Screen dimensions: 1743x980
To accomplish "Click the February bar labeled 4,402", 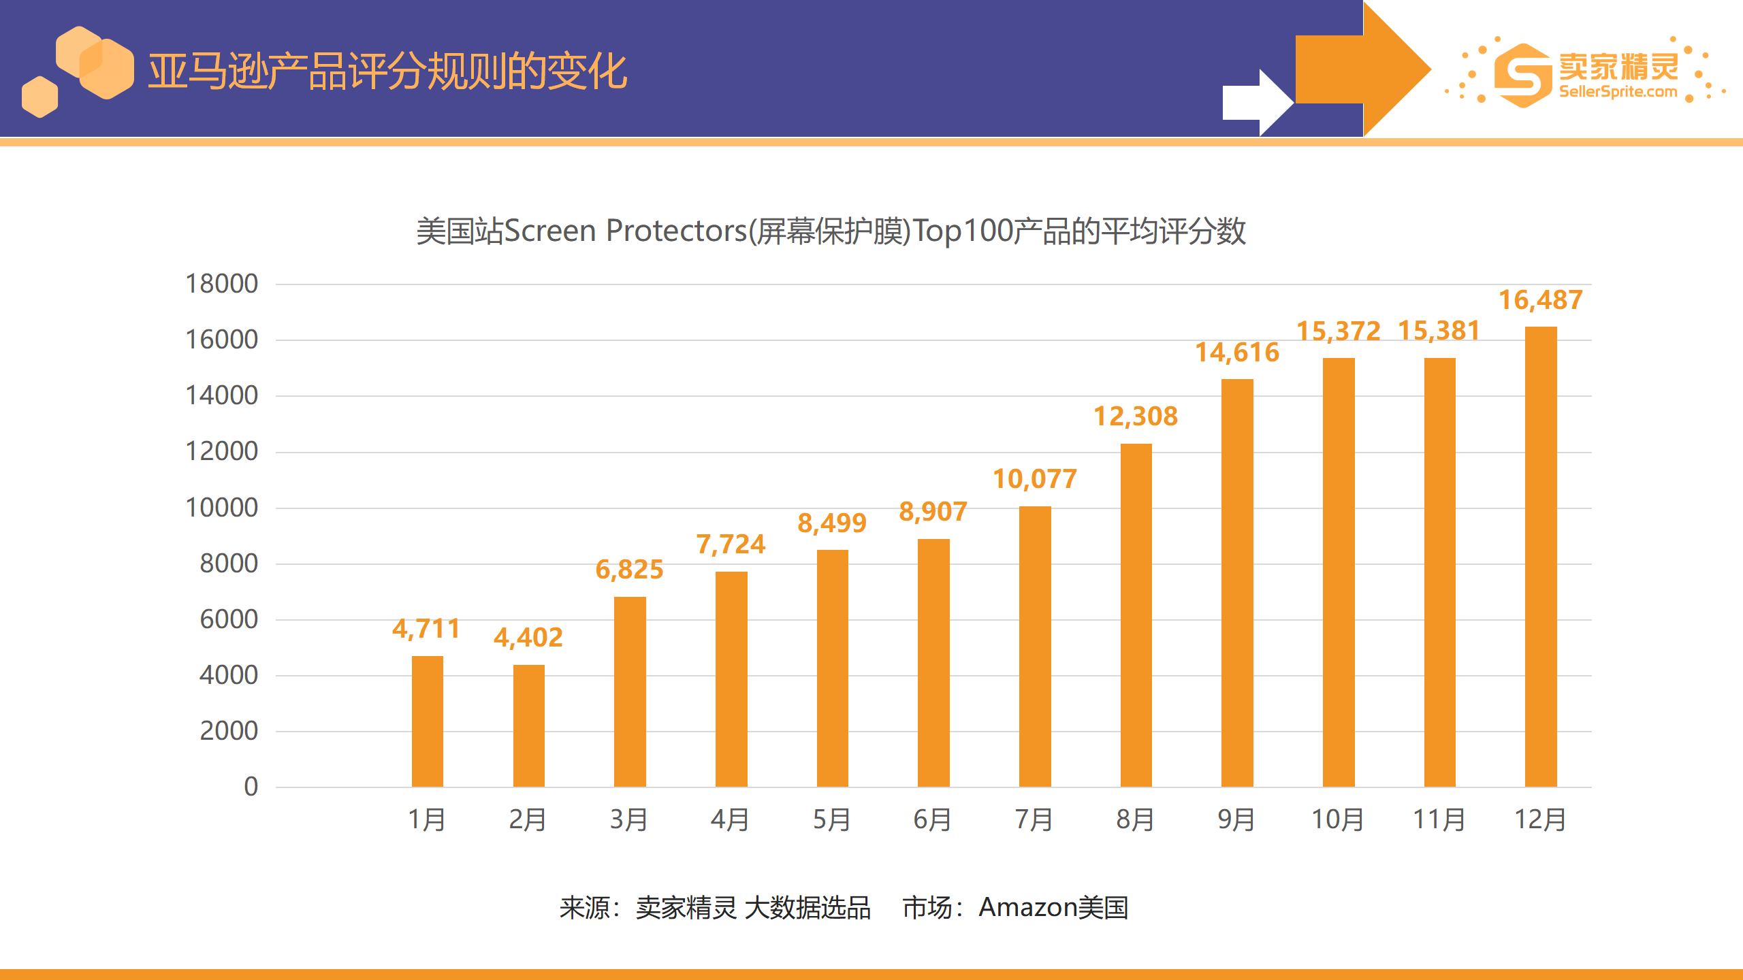I will point(529,726).
